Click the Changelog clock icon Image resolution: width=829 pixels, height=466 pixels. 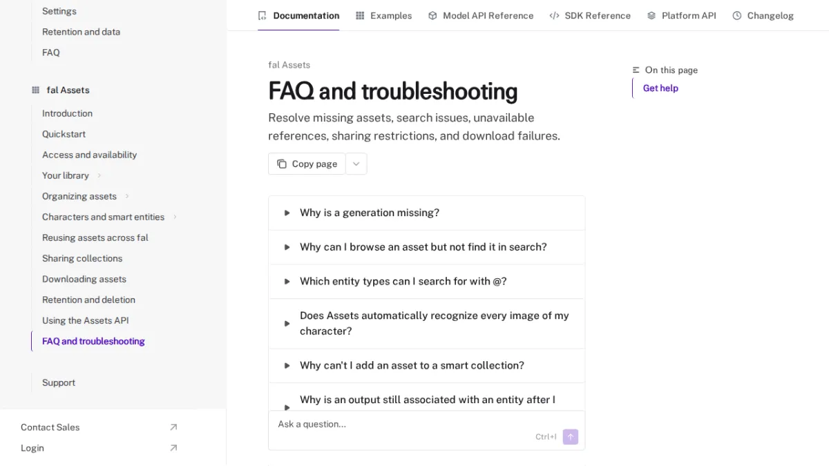(x=737, y=15)
